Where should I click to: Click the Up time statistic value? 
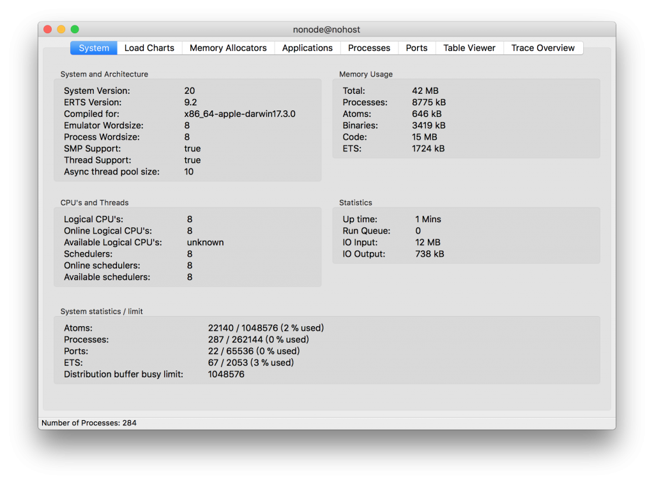428,219
